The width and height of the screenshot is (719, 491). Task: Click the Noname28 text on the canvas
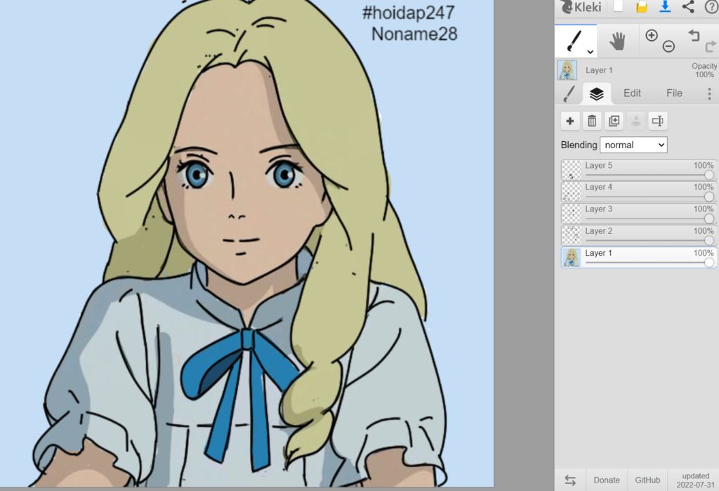pos(414,34)
